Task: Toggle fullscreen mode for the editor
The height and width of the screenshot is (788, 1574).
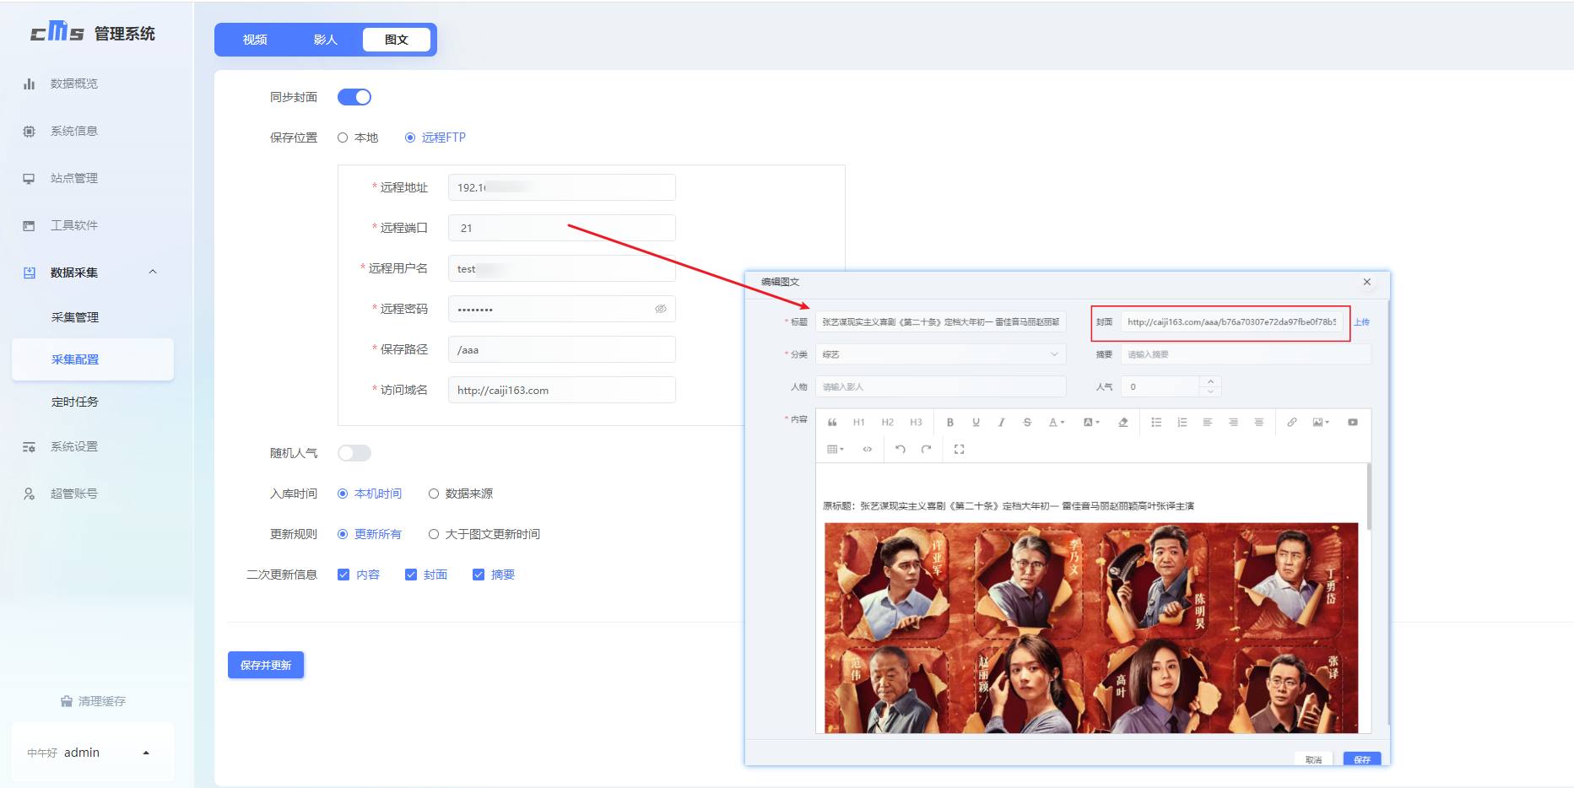Action: [x=960, y=450]
